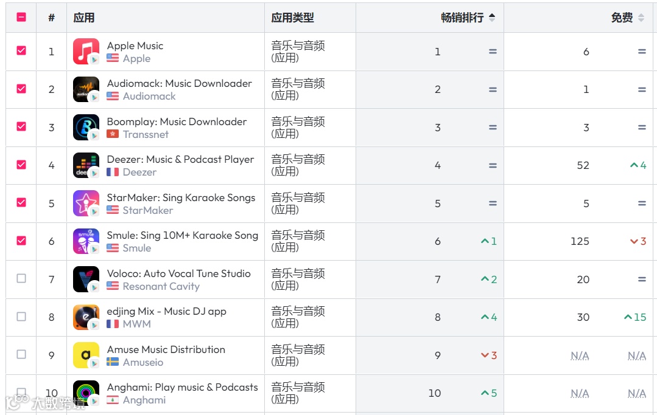Click the French flag beside Deezer publisher

112,172
